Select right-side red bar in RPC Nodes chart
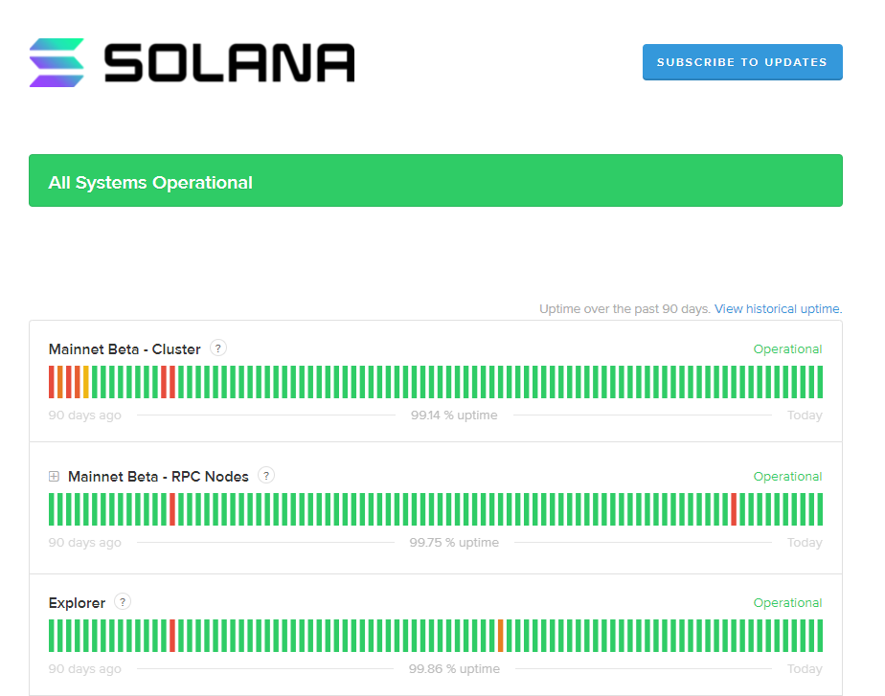The height and width of the screenshot is (696, 885). [733, 509]
